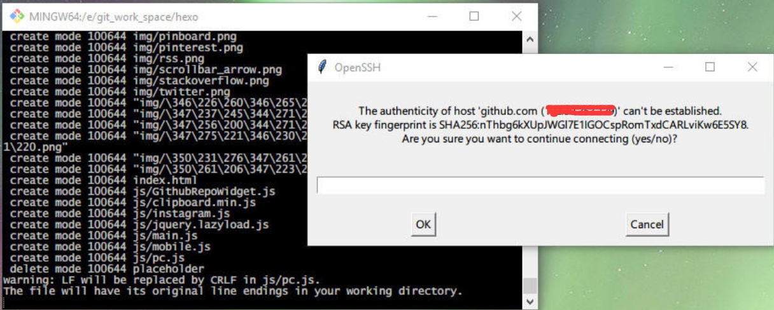774x310 pixels.
Task: Click the OpenSSH feather icon in title bar
Action: (x=323, y=67)
